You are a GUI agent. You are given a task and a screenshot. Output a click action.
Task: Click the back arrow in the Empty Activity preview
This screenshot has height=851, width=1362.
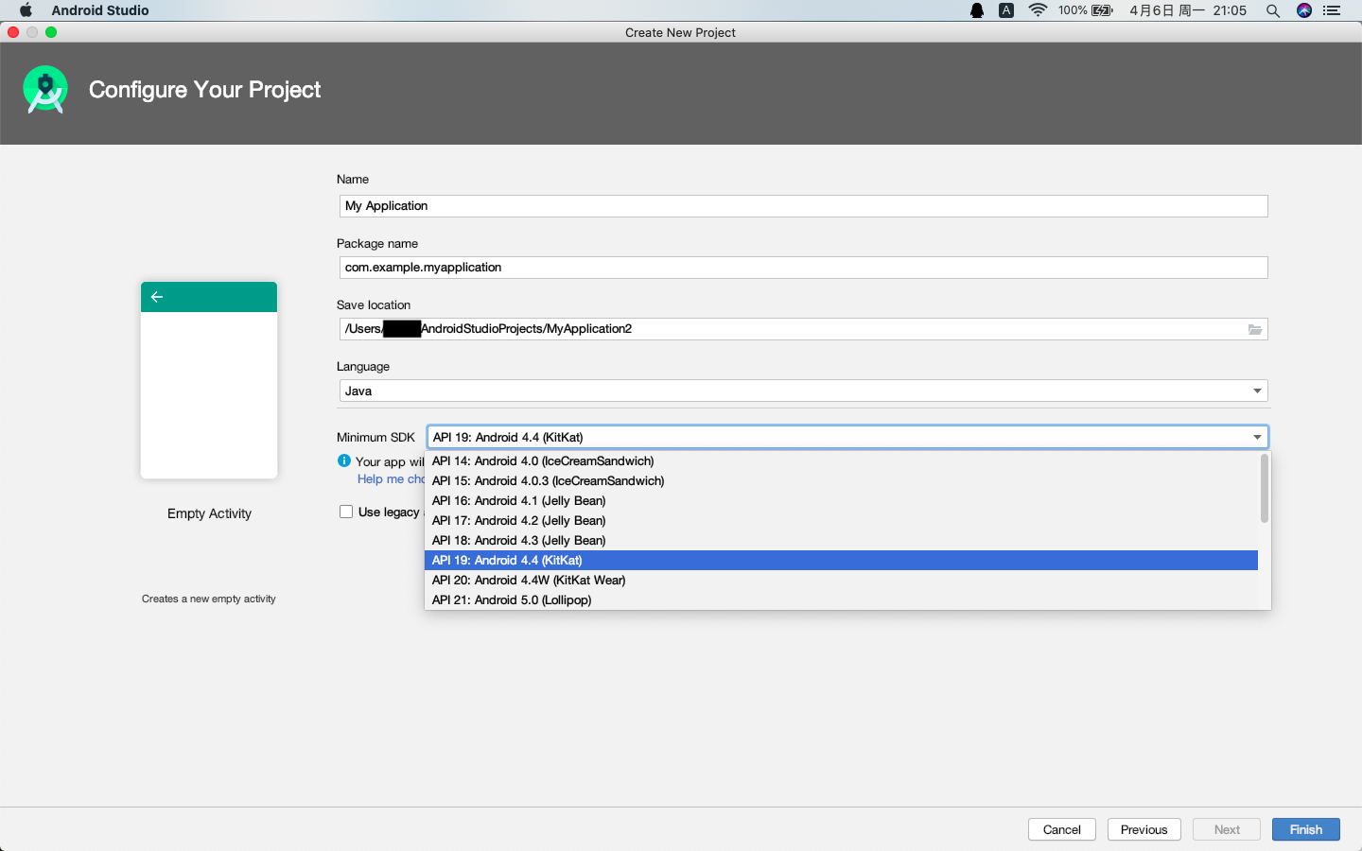point(156,296)
